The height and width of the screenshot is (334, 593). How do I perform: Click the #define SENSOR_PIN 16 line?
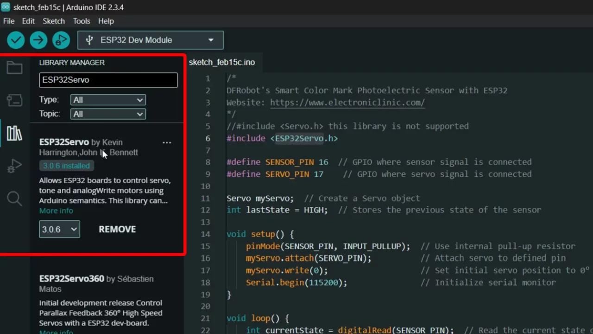tap(379, 162)
